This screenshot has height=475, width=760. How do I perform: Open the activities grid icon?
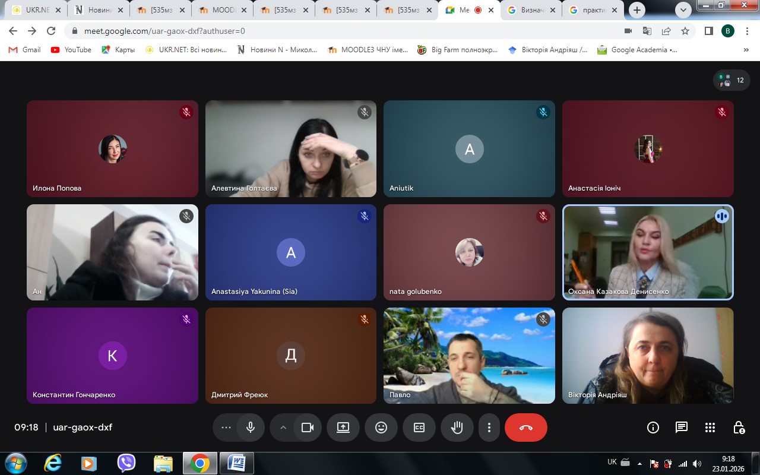click(710, 427)
